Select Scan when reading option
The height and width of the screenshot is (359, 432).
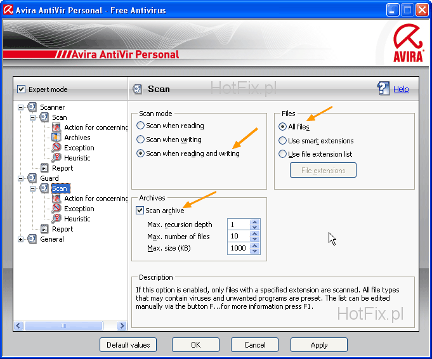tap(141, 126)
